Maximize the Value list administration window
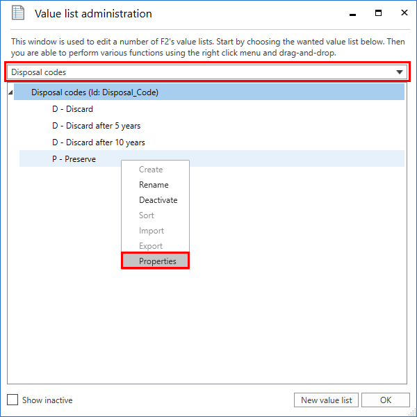 click(x=378, y=13)
